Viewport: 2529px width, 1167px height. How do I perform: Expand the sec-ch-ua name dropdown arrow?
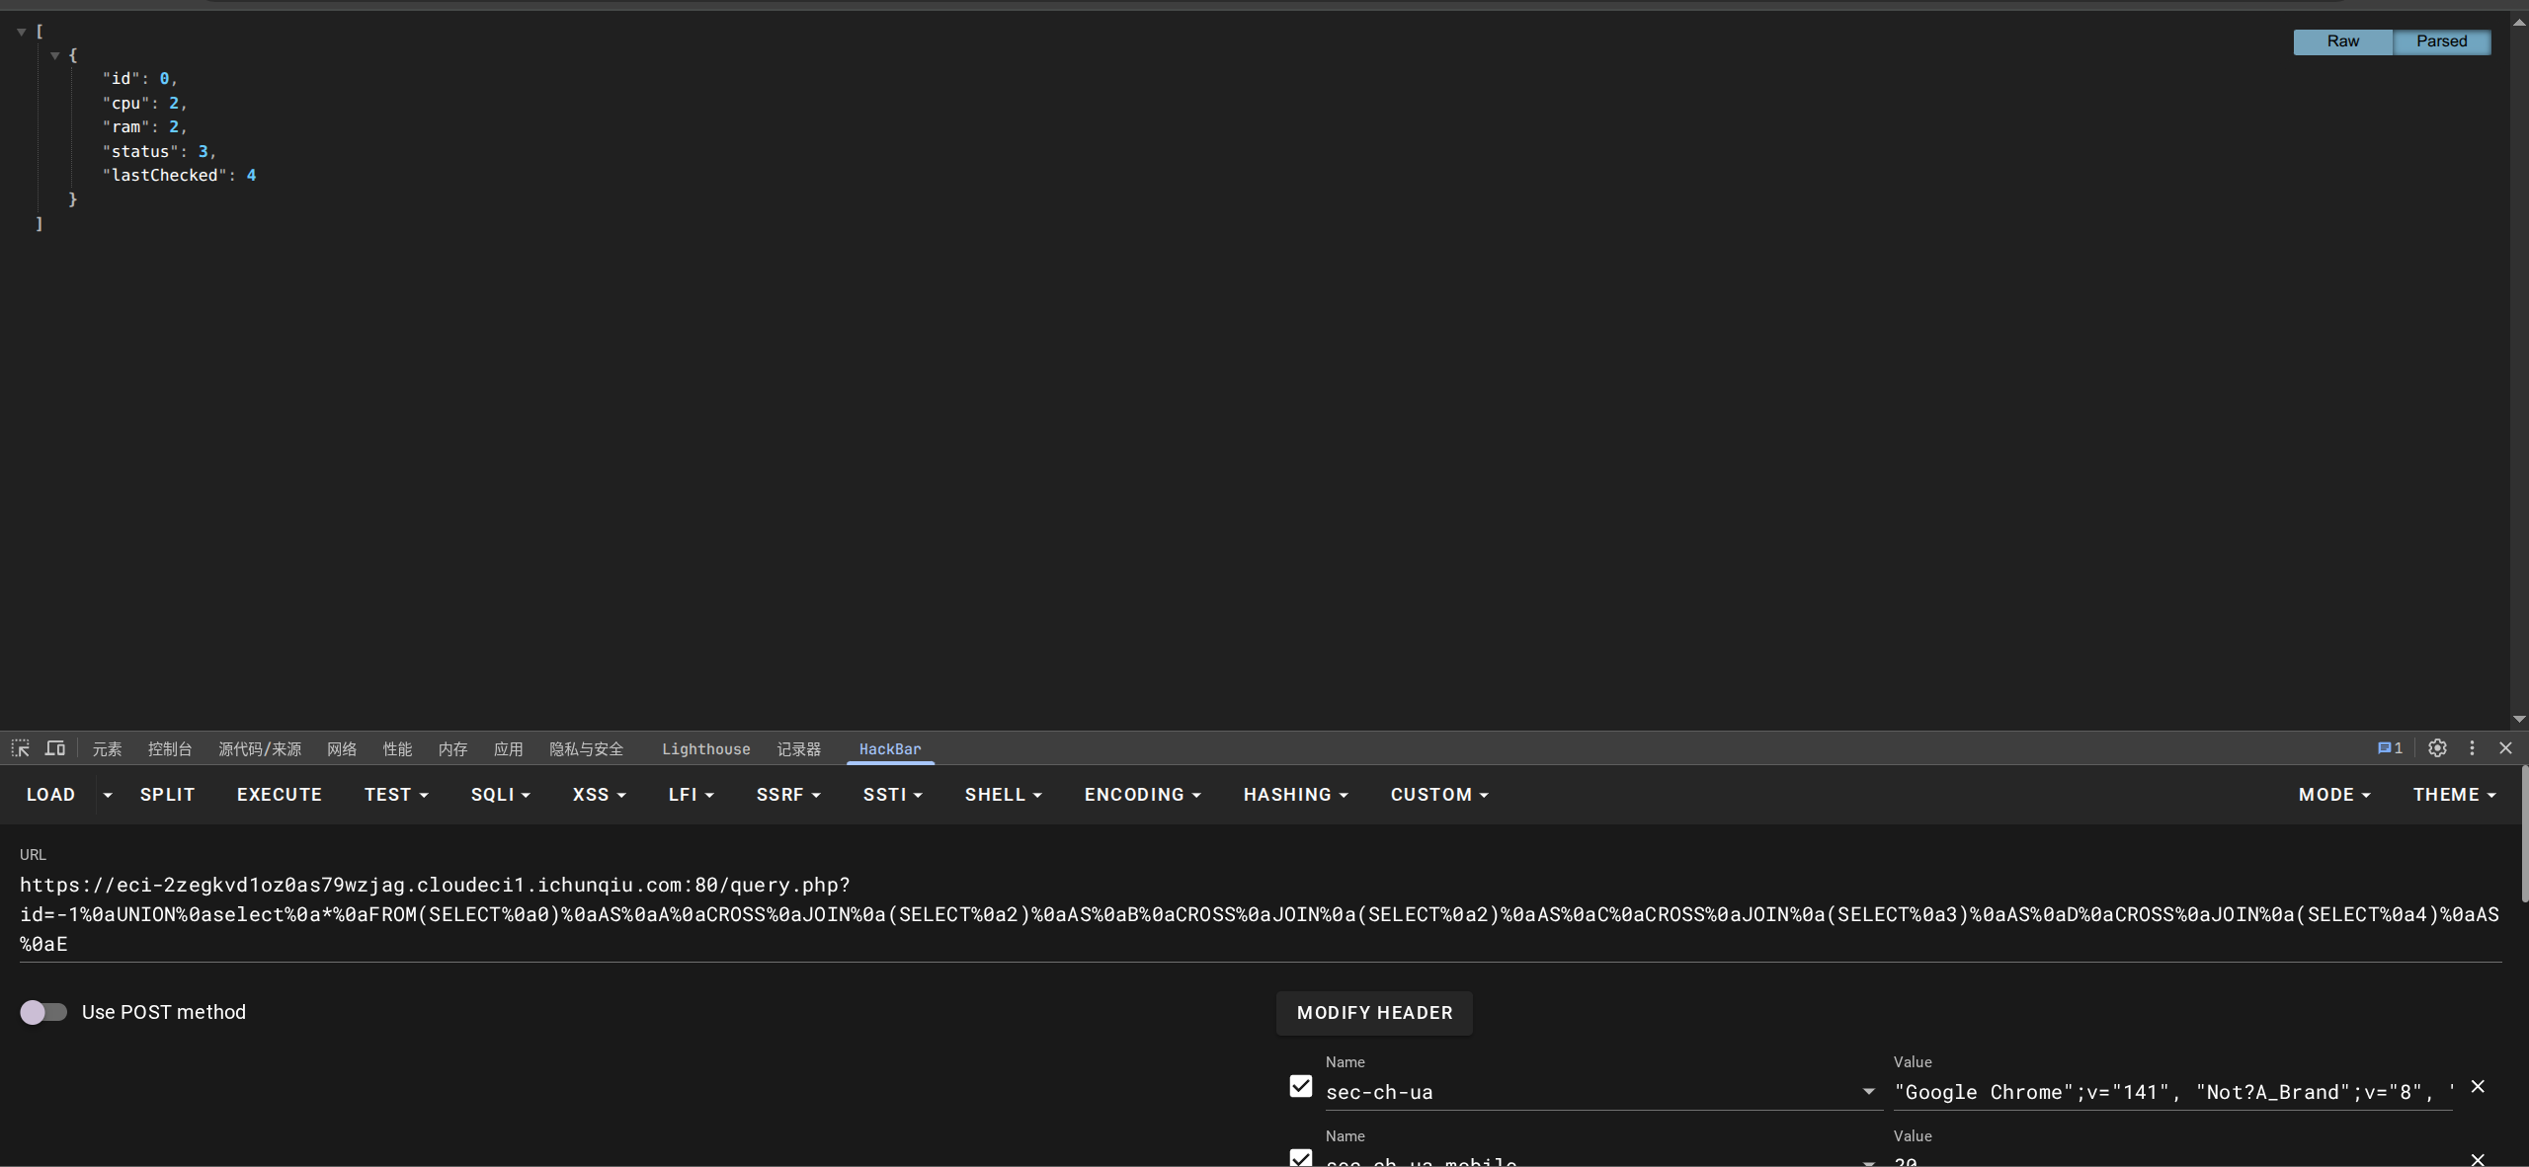pos(1868,1092)
